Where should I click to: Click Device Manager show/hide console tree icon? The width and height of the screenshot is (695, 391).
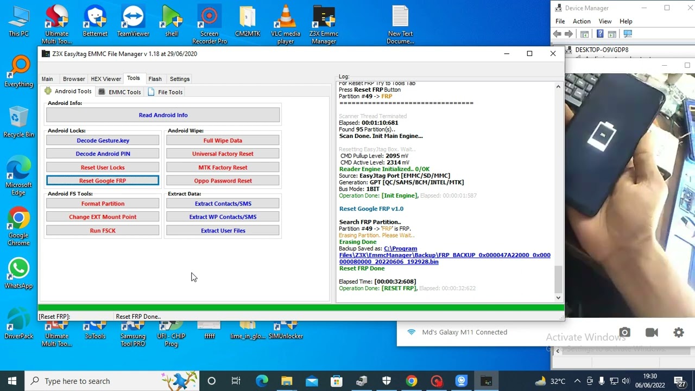tap(584, 34)
